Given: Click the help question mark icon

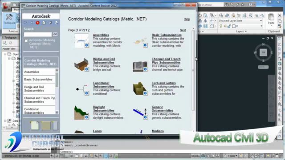Looking at the screenshot, I should [x=250, y=4].
